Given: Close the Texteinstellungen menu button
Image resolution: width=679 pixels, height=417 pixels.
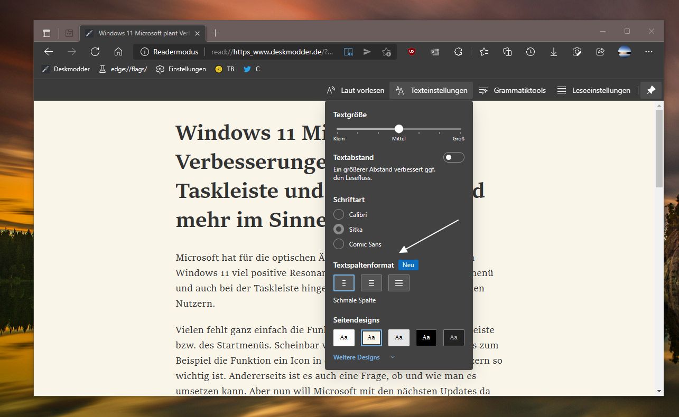Looking at the screenshot, I should point(431,90).
